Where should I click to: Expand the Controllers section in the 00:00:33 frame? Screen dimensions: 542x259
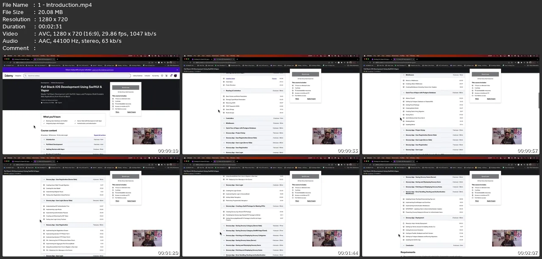[252, 118]
